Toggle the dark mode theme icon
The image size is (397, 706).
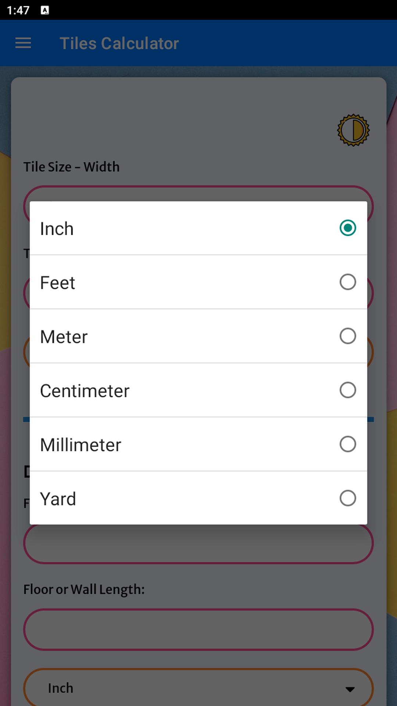[353, 130]
